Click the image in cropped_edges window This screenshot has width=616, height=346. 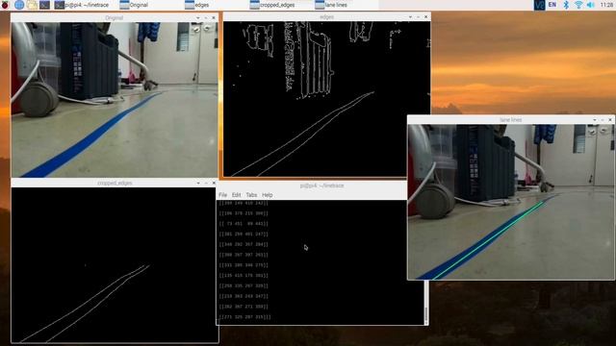pyautogui.click(x=115, y=265)
